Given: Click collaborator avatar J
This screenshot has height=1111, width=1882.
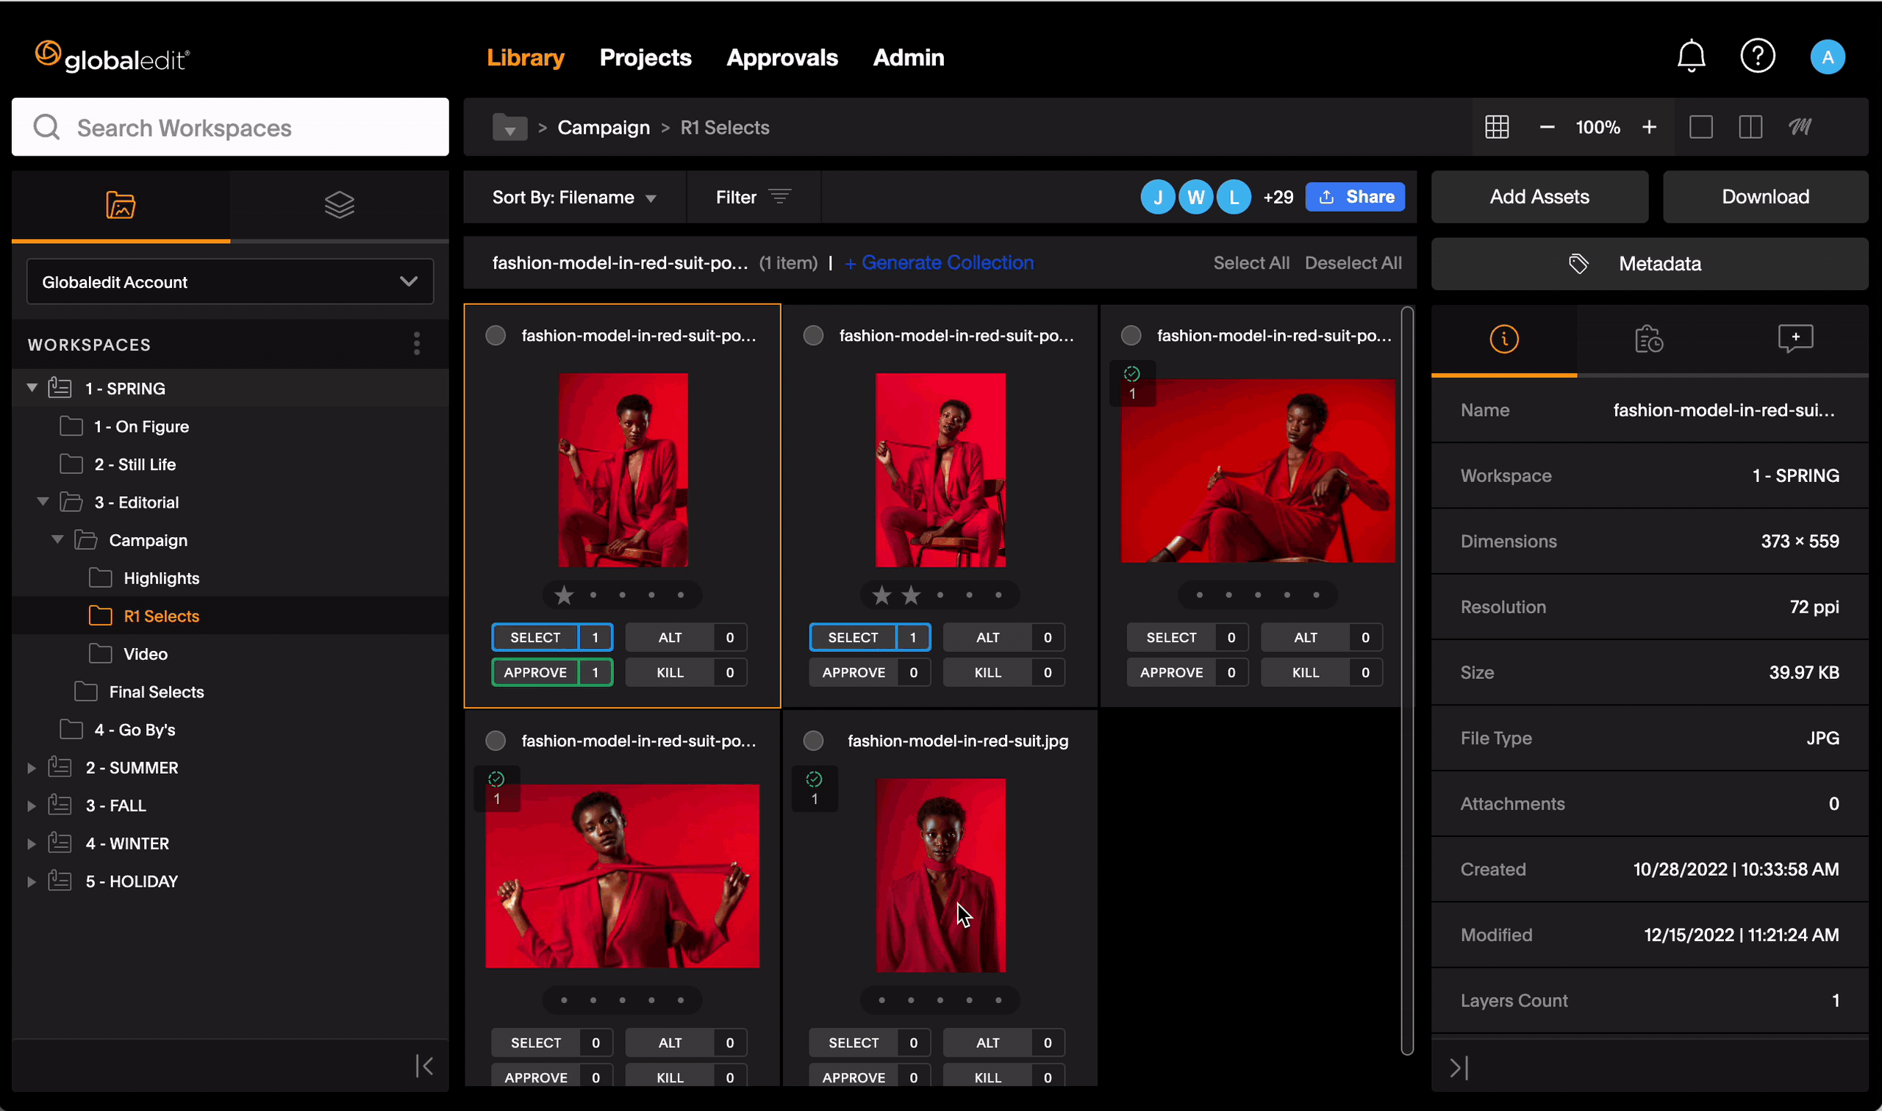Looking at the screenshot, I should click(x=1158, y=197).
